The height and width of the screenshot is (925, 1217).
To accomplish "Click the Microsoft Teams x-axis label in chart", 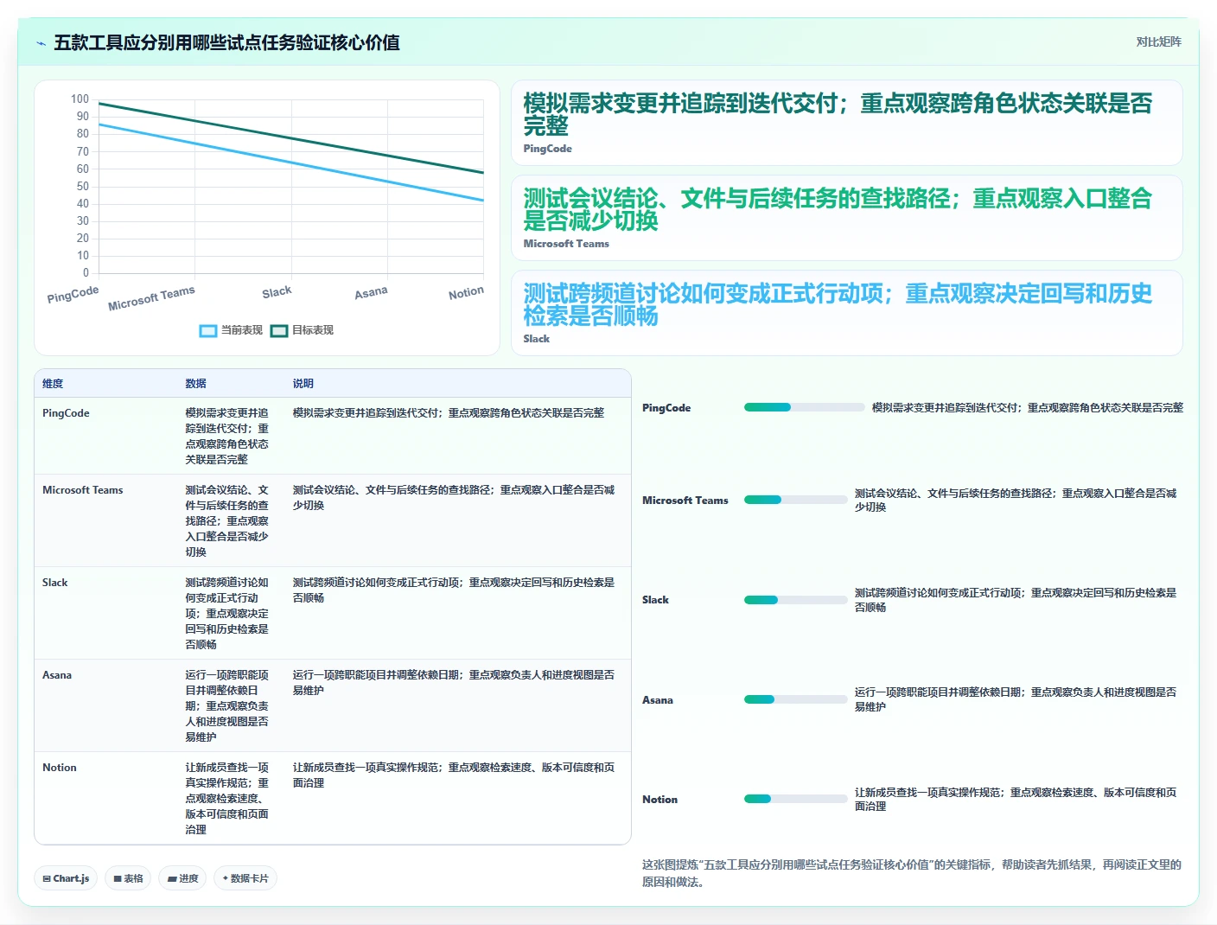I will pos(152,299).
